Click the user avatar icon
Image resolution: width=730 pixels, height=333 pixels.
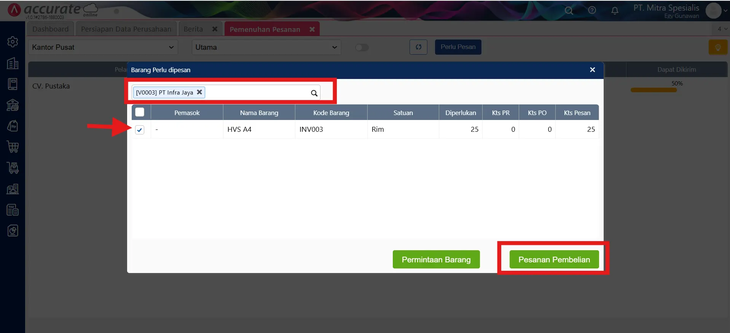click(713, 11)
